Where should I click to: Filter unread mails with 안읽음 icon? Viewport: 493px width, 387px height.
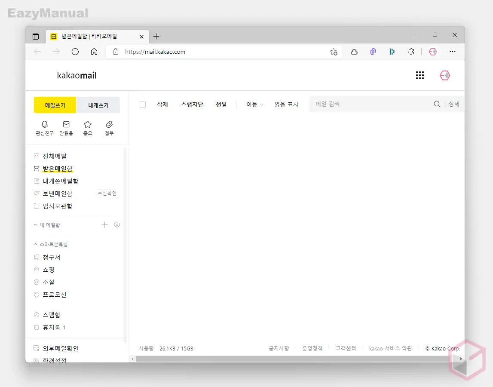click(x=66, y=128)
